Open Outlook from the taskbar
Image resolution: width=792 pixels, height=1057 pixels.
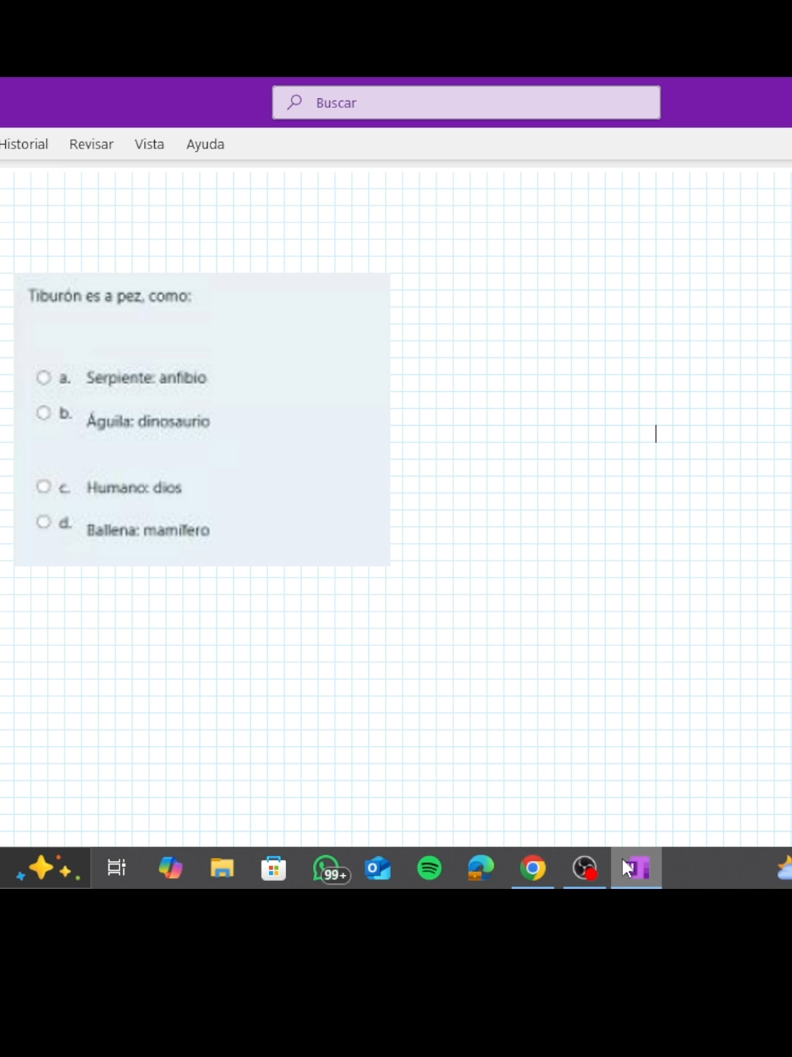coord(378,868)
